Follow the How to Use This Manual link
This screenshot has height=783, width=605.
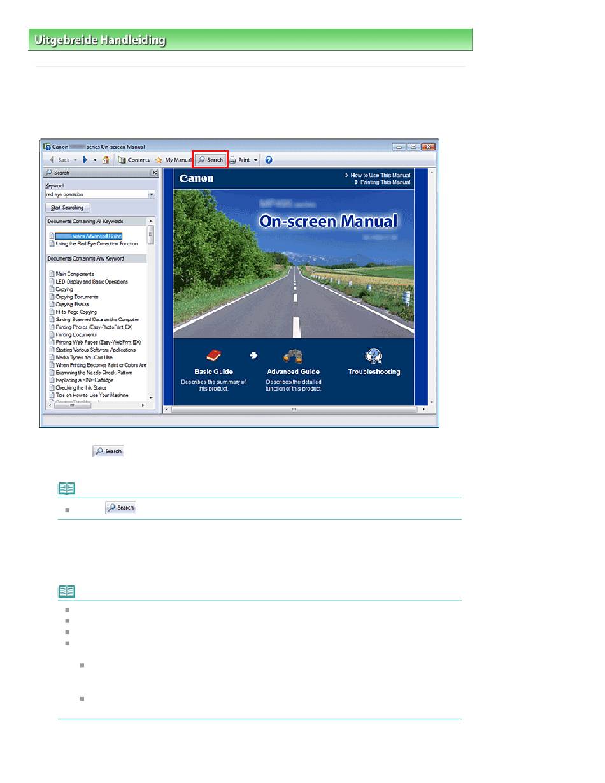point(380,175)
